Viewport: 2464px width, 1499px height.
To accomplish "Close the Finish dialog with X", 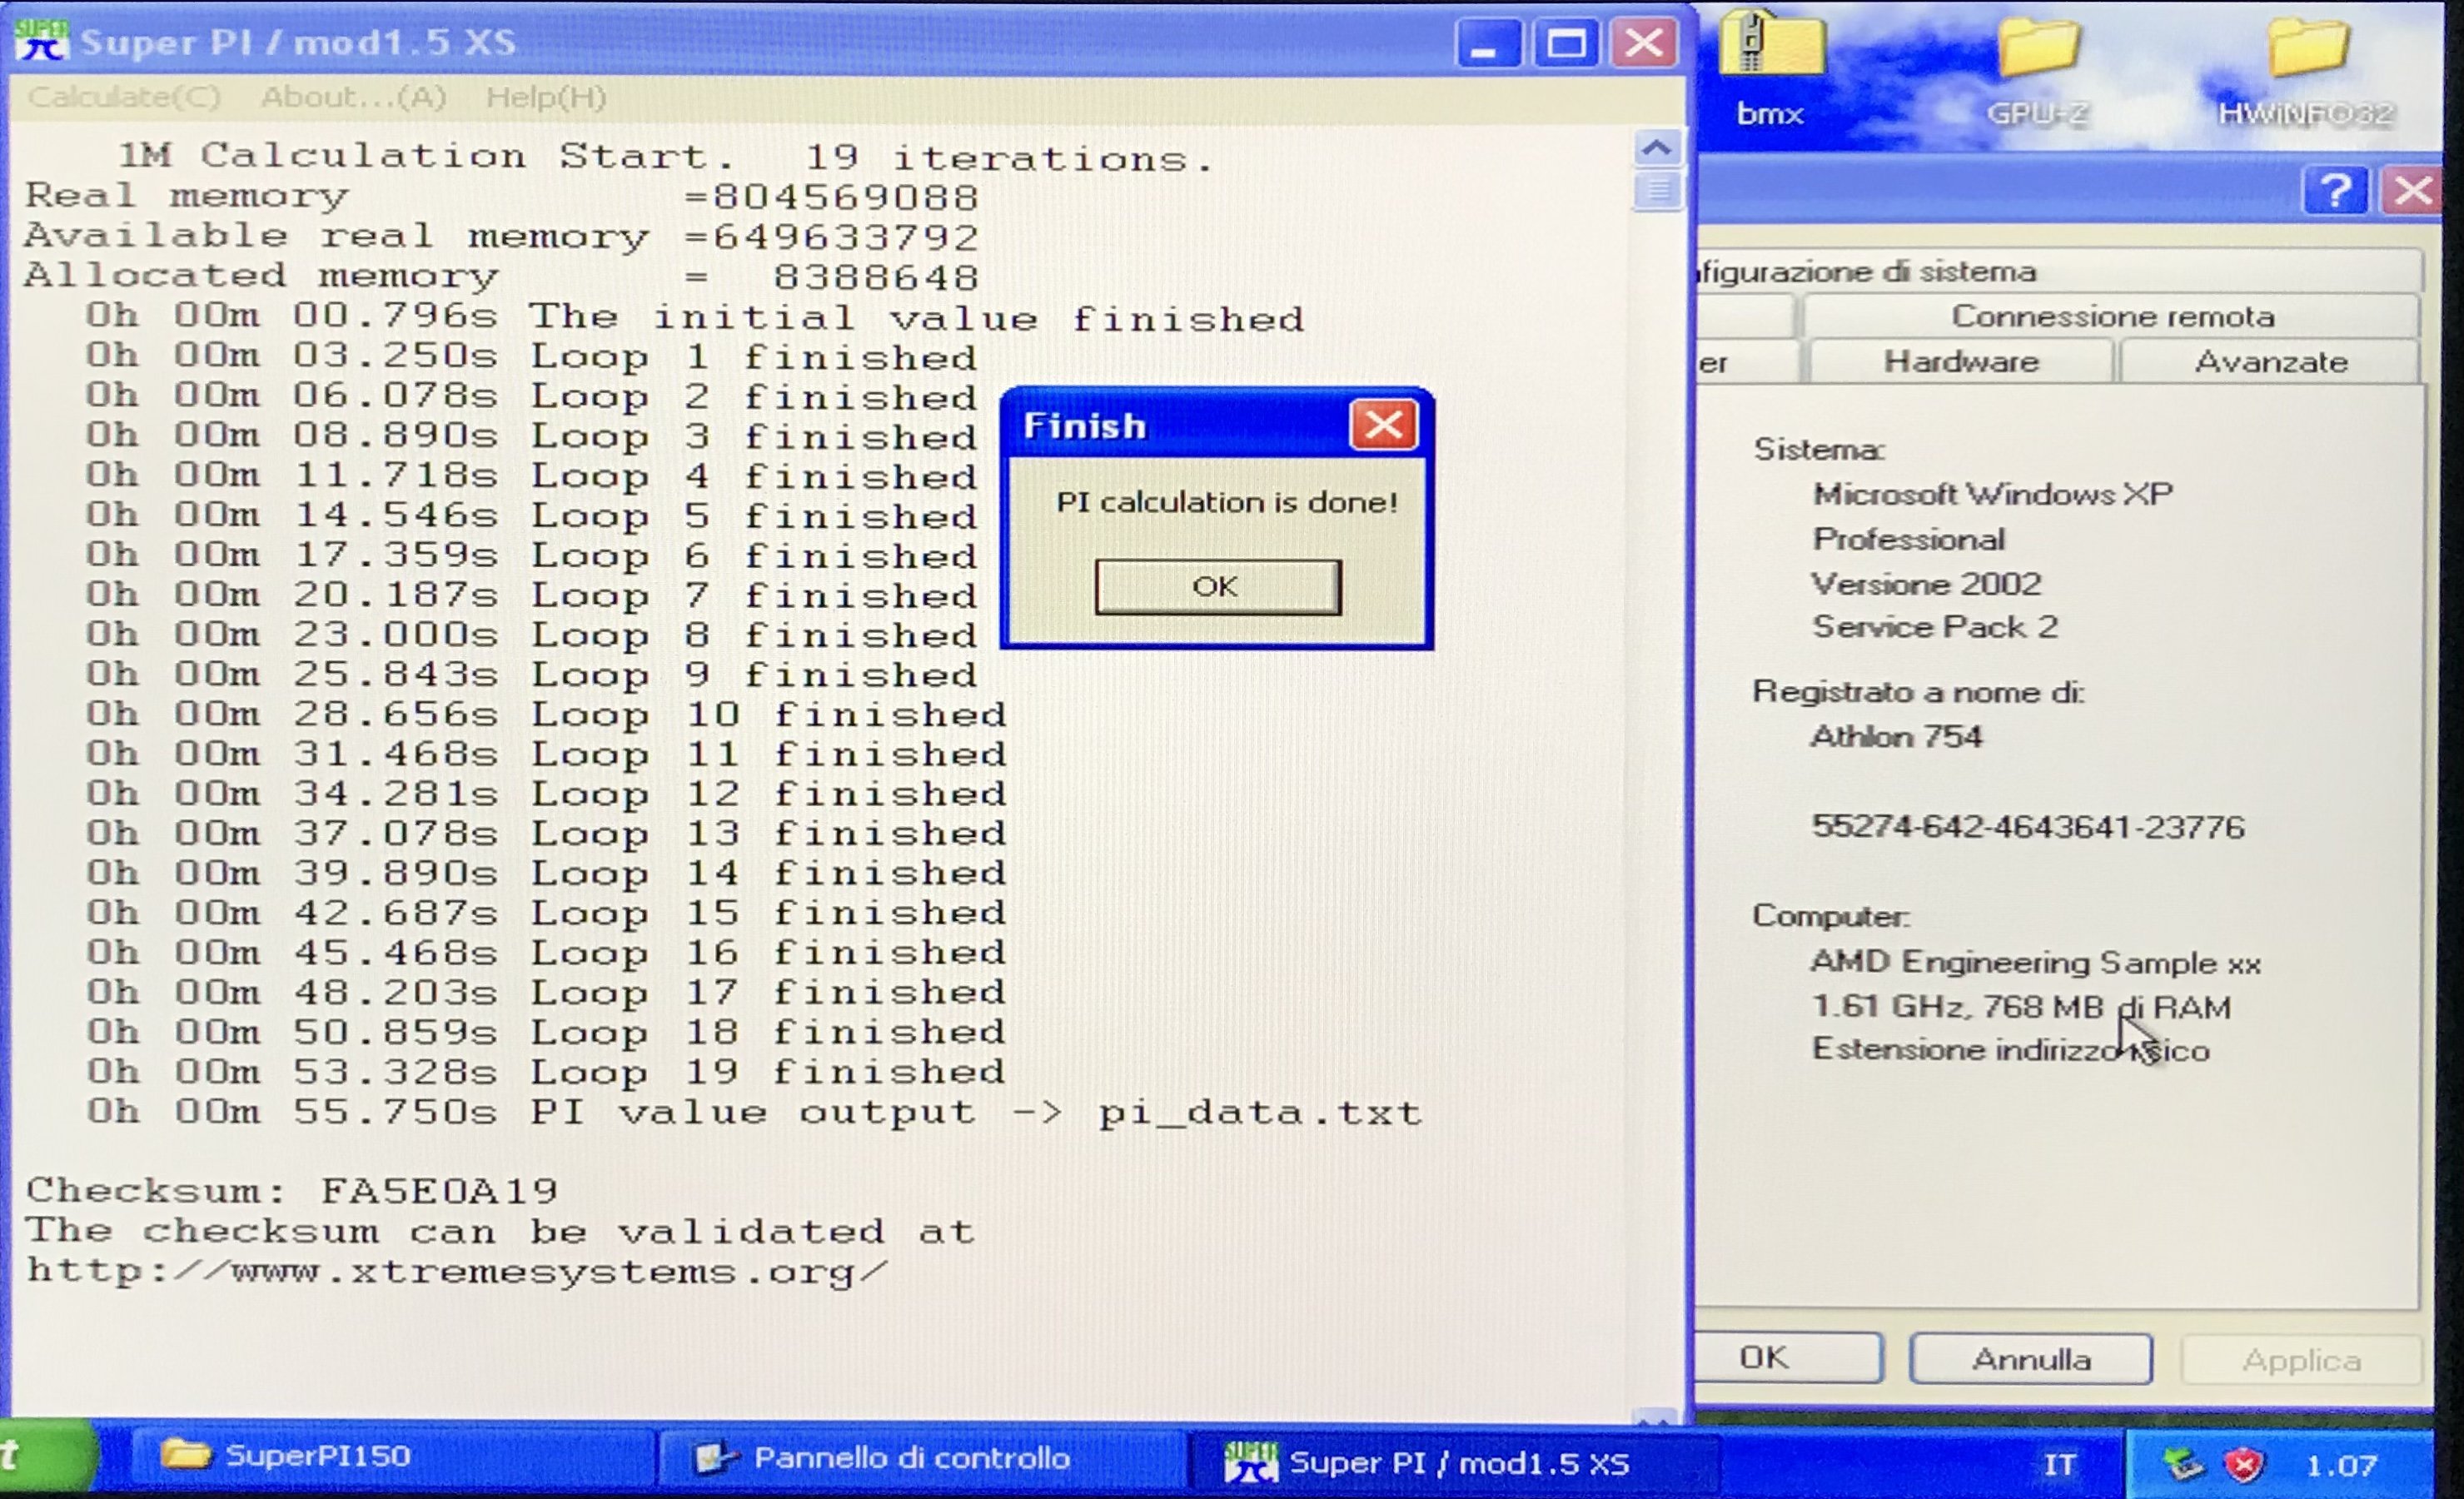I will (1383, 425).
